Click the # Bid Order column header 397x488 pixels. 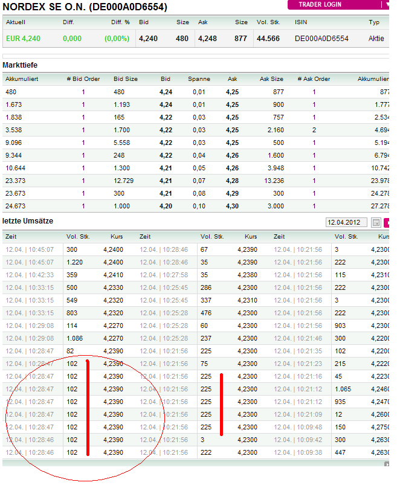coord(83,79)
